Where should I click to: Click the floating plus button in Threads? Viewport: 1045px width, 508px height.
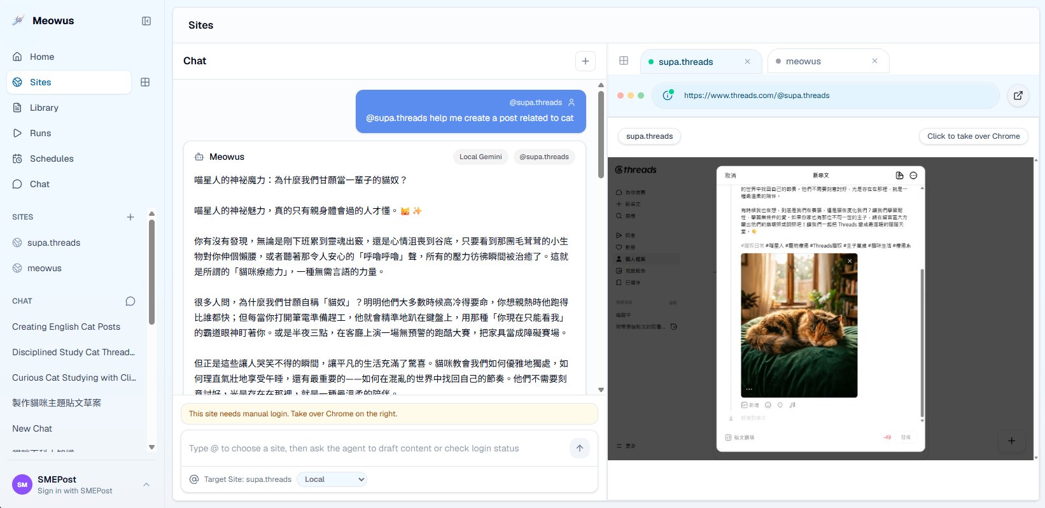[x=1011, y=441]
